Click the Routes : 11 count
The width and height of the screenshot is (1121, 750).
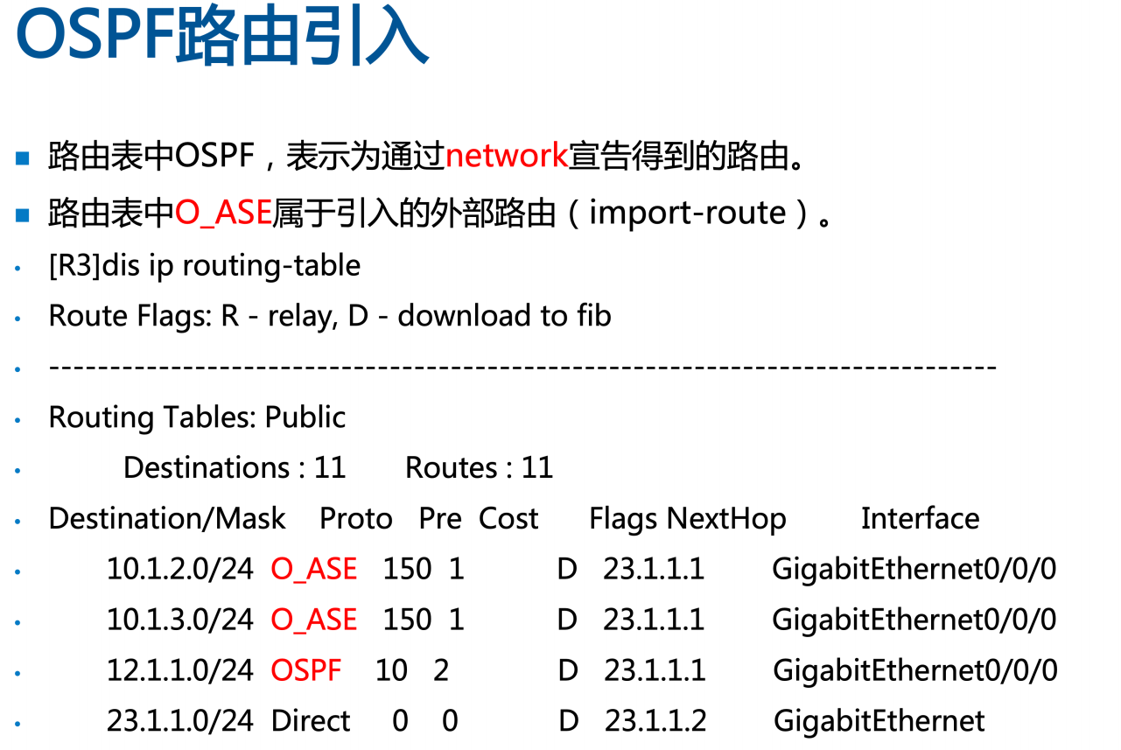pos(479,468)
